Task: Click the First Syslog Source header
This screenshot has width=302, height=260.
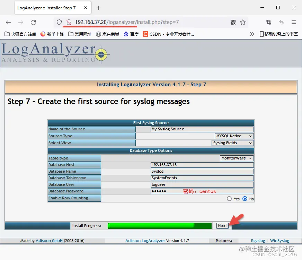Action: (151, 123)
